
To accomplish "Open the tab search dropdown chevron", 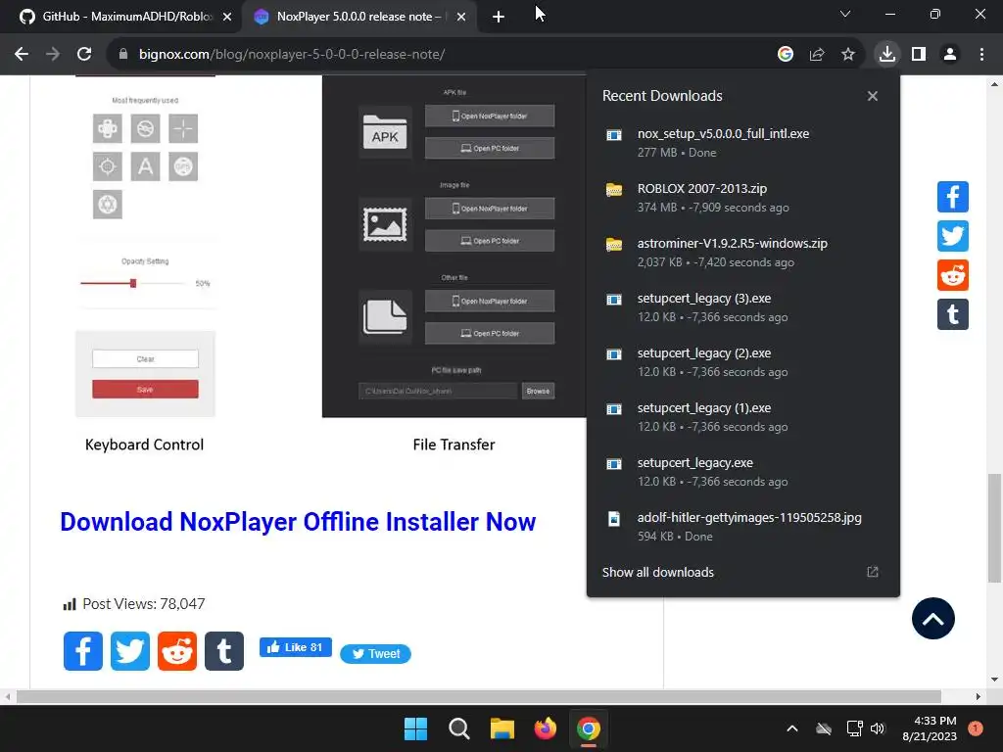I will click(x=845, y=14).
